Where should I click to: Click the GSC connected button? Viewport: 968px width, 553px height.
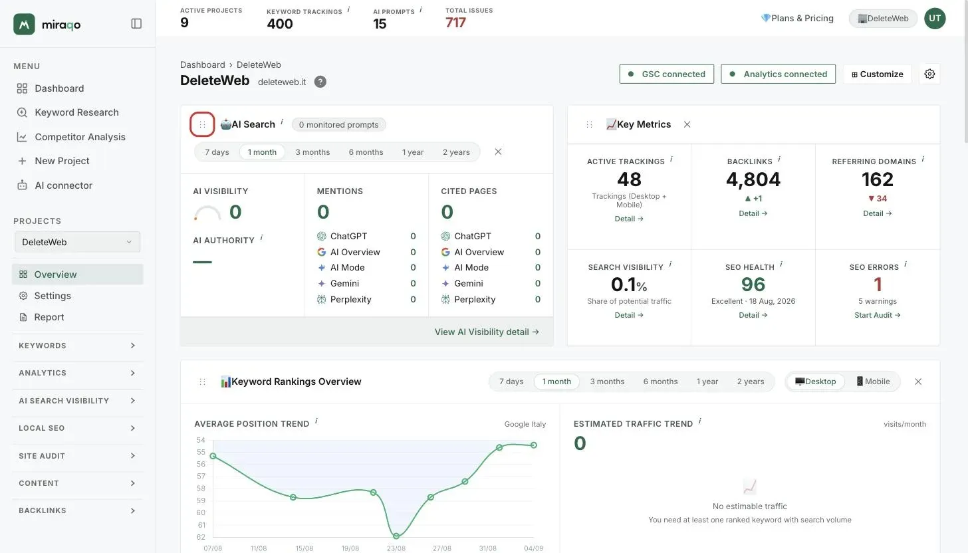point(667,74)
